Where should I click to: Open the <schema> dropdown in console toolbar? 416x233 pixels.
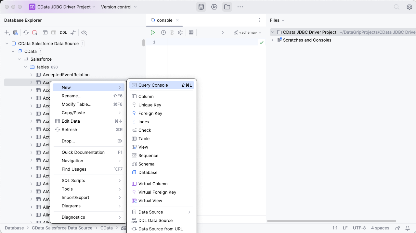pyautogui.click(x=248, y=32)
